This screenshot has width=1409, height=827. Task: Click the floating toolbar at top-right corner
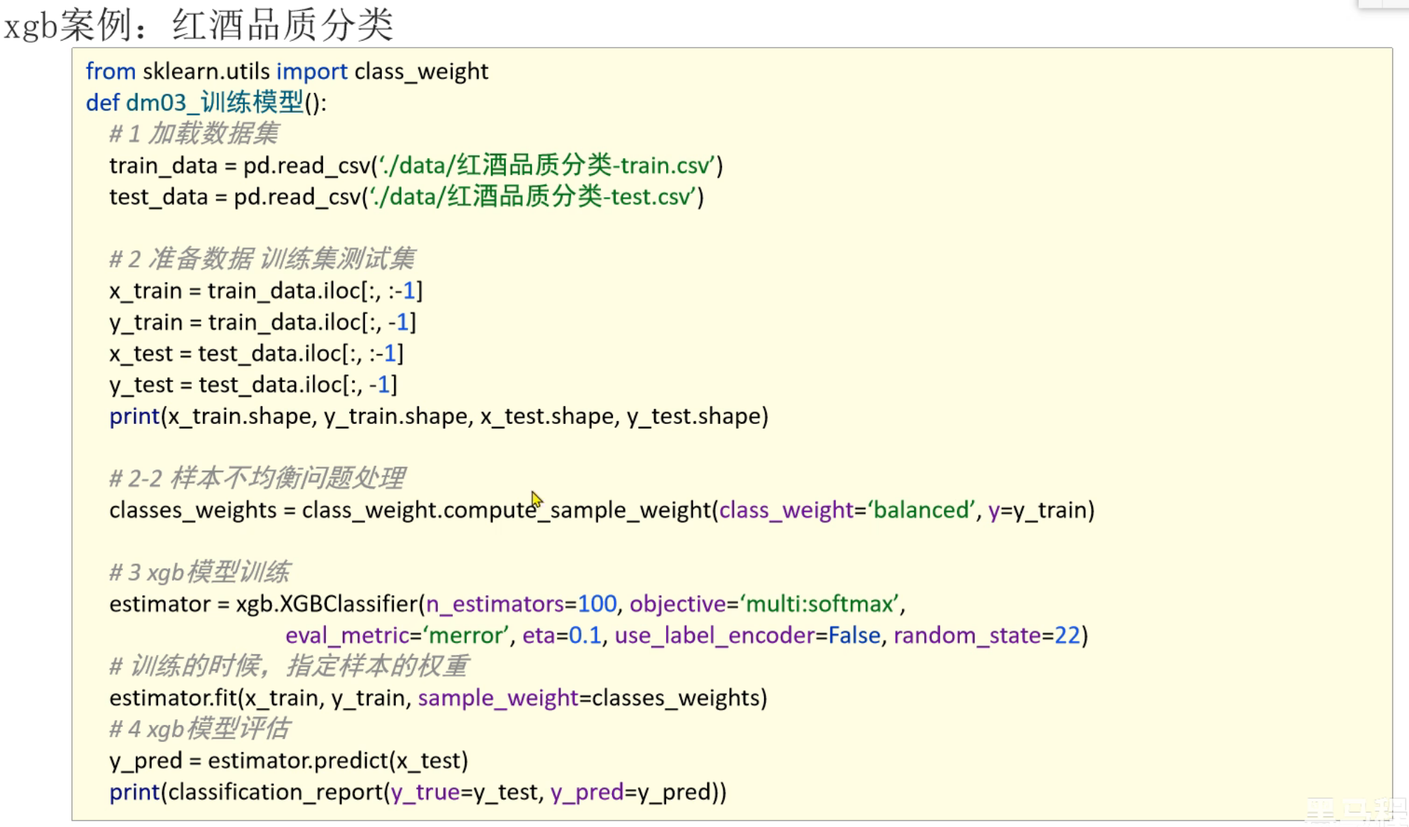click(1383, 3)
